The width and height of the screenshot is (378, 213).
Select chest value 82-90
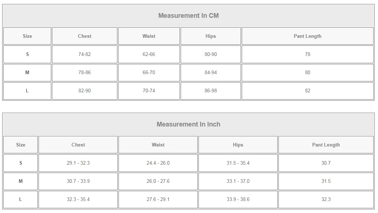pos(84,91)
